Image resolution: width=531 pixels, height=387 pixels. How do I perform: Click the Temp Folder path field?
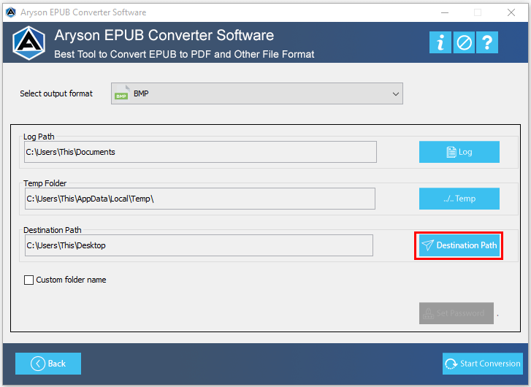200,199
